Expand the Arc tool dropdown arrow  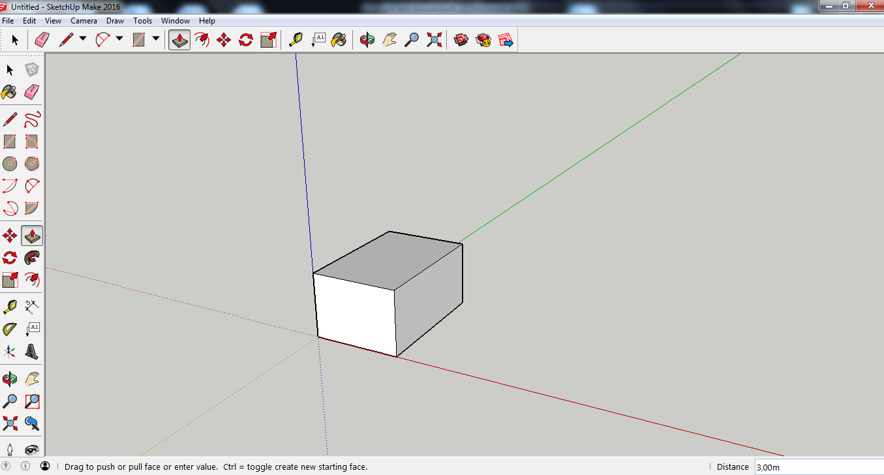119,39
